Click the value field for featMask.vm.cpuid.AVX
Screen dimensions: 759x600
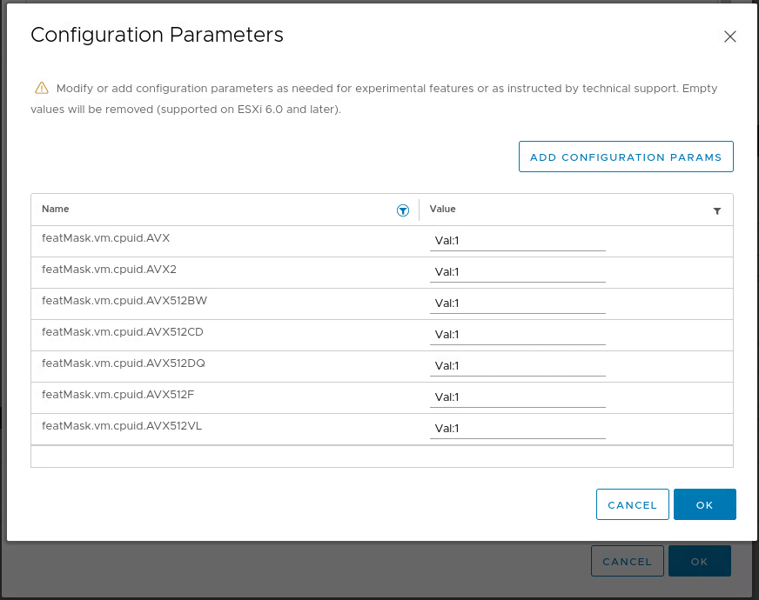[517, 241]
